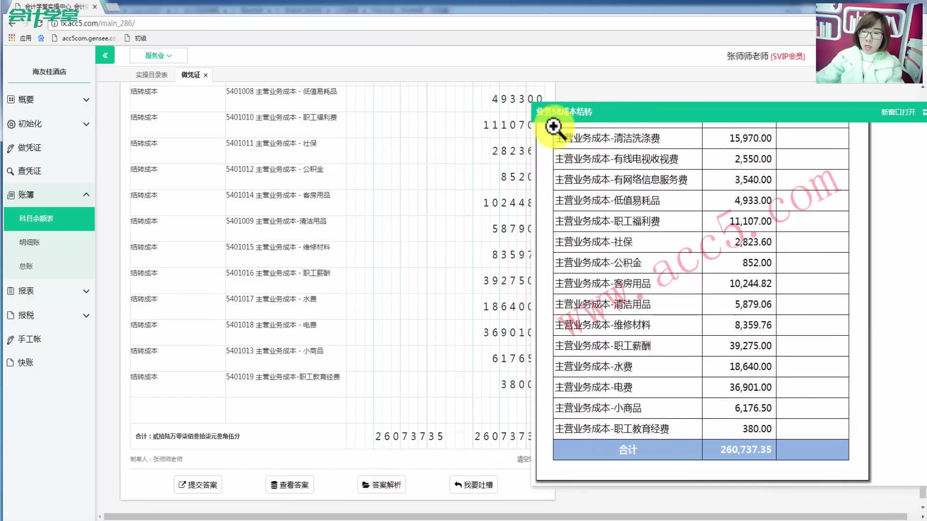Click the 报表 report icon

pyautogui.click(x=11, y=291)
